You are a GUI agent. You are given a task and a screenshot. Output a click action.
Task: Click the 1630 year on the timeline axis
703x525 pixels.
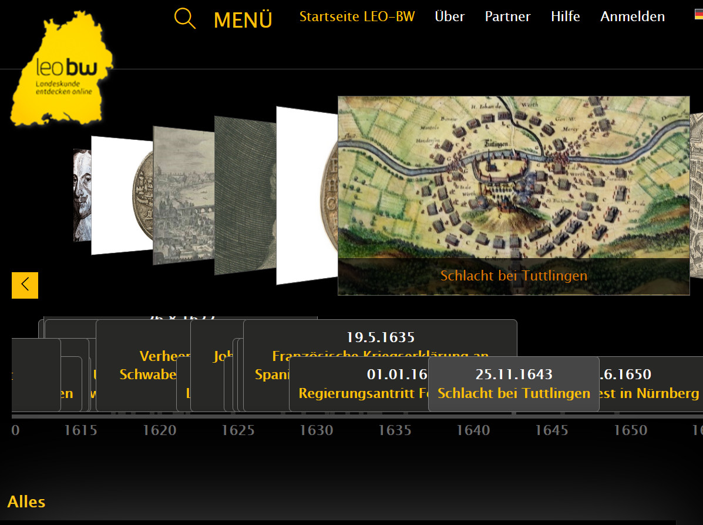point(316,430)
